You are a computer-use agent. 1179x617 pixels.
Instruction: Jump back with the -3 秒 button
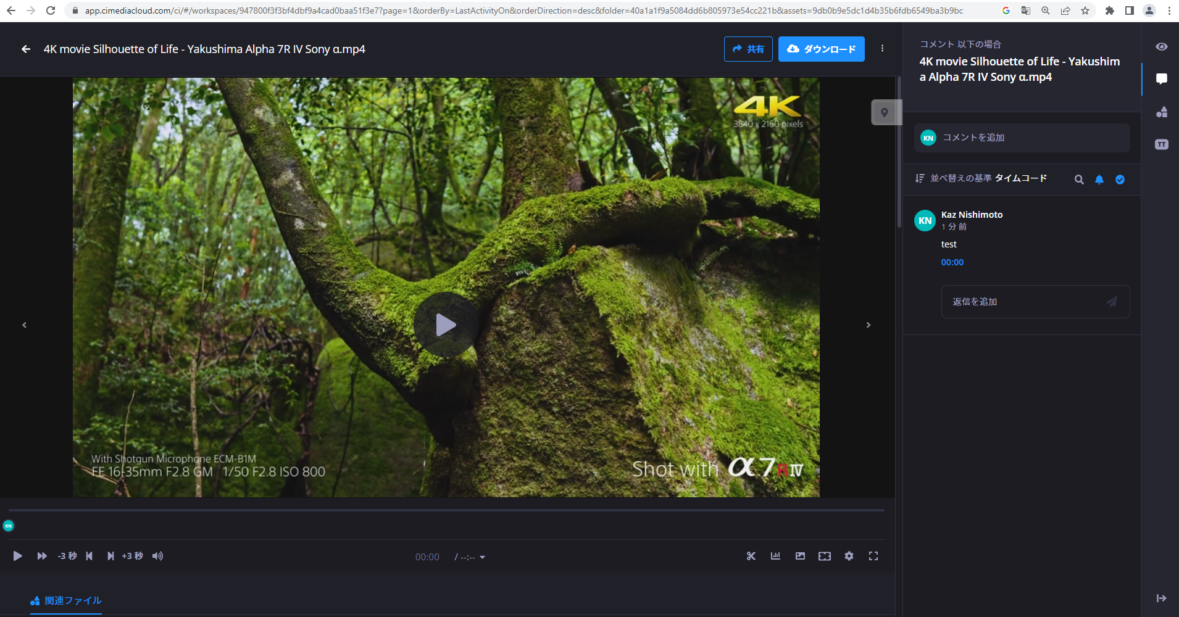[x=67, y=556]
